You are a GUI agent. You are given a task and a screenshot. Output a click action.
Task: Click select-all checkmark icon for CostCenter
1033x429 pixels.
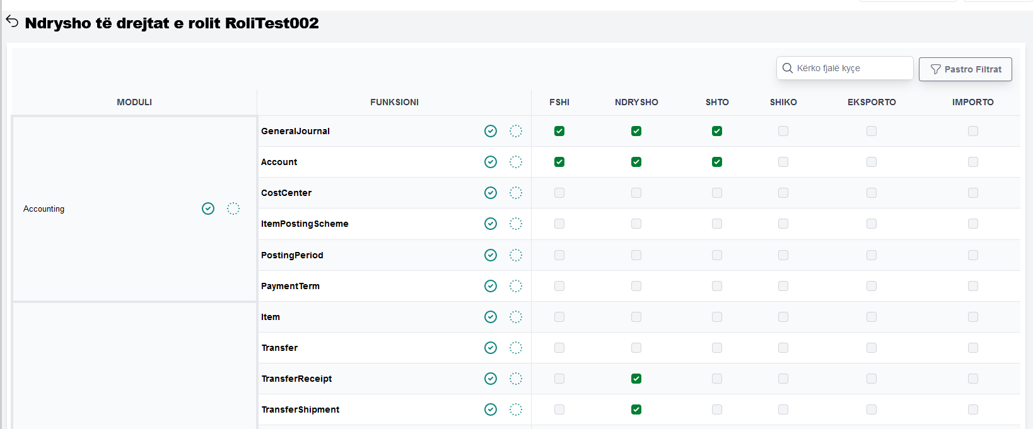pyautogui.click(x=491, y=193)
